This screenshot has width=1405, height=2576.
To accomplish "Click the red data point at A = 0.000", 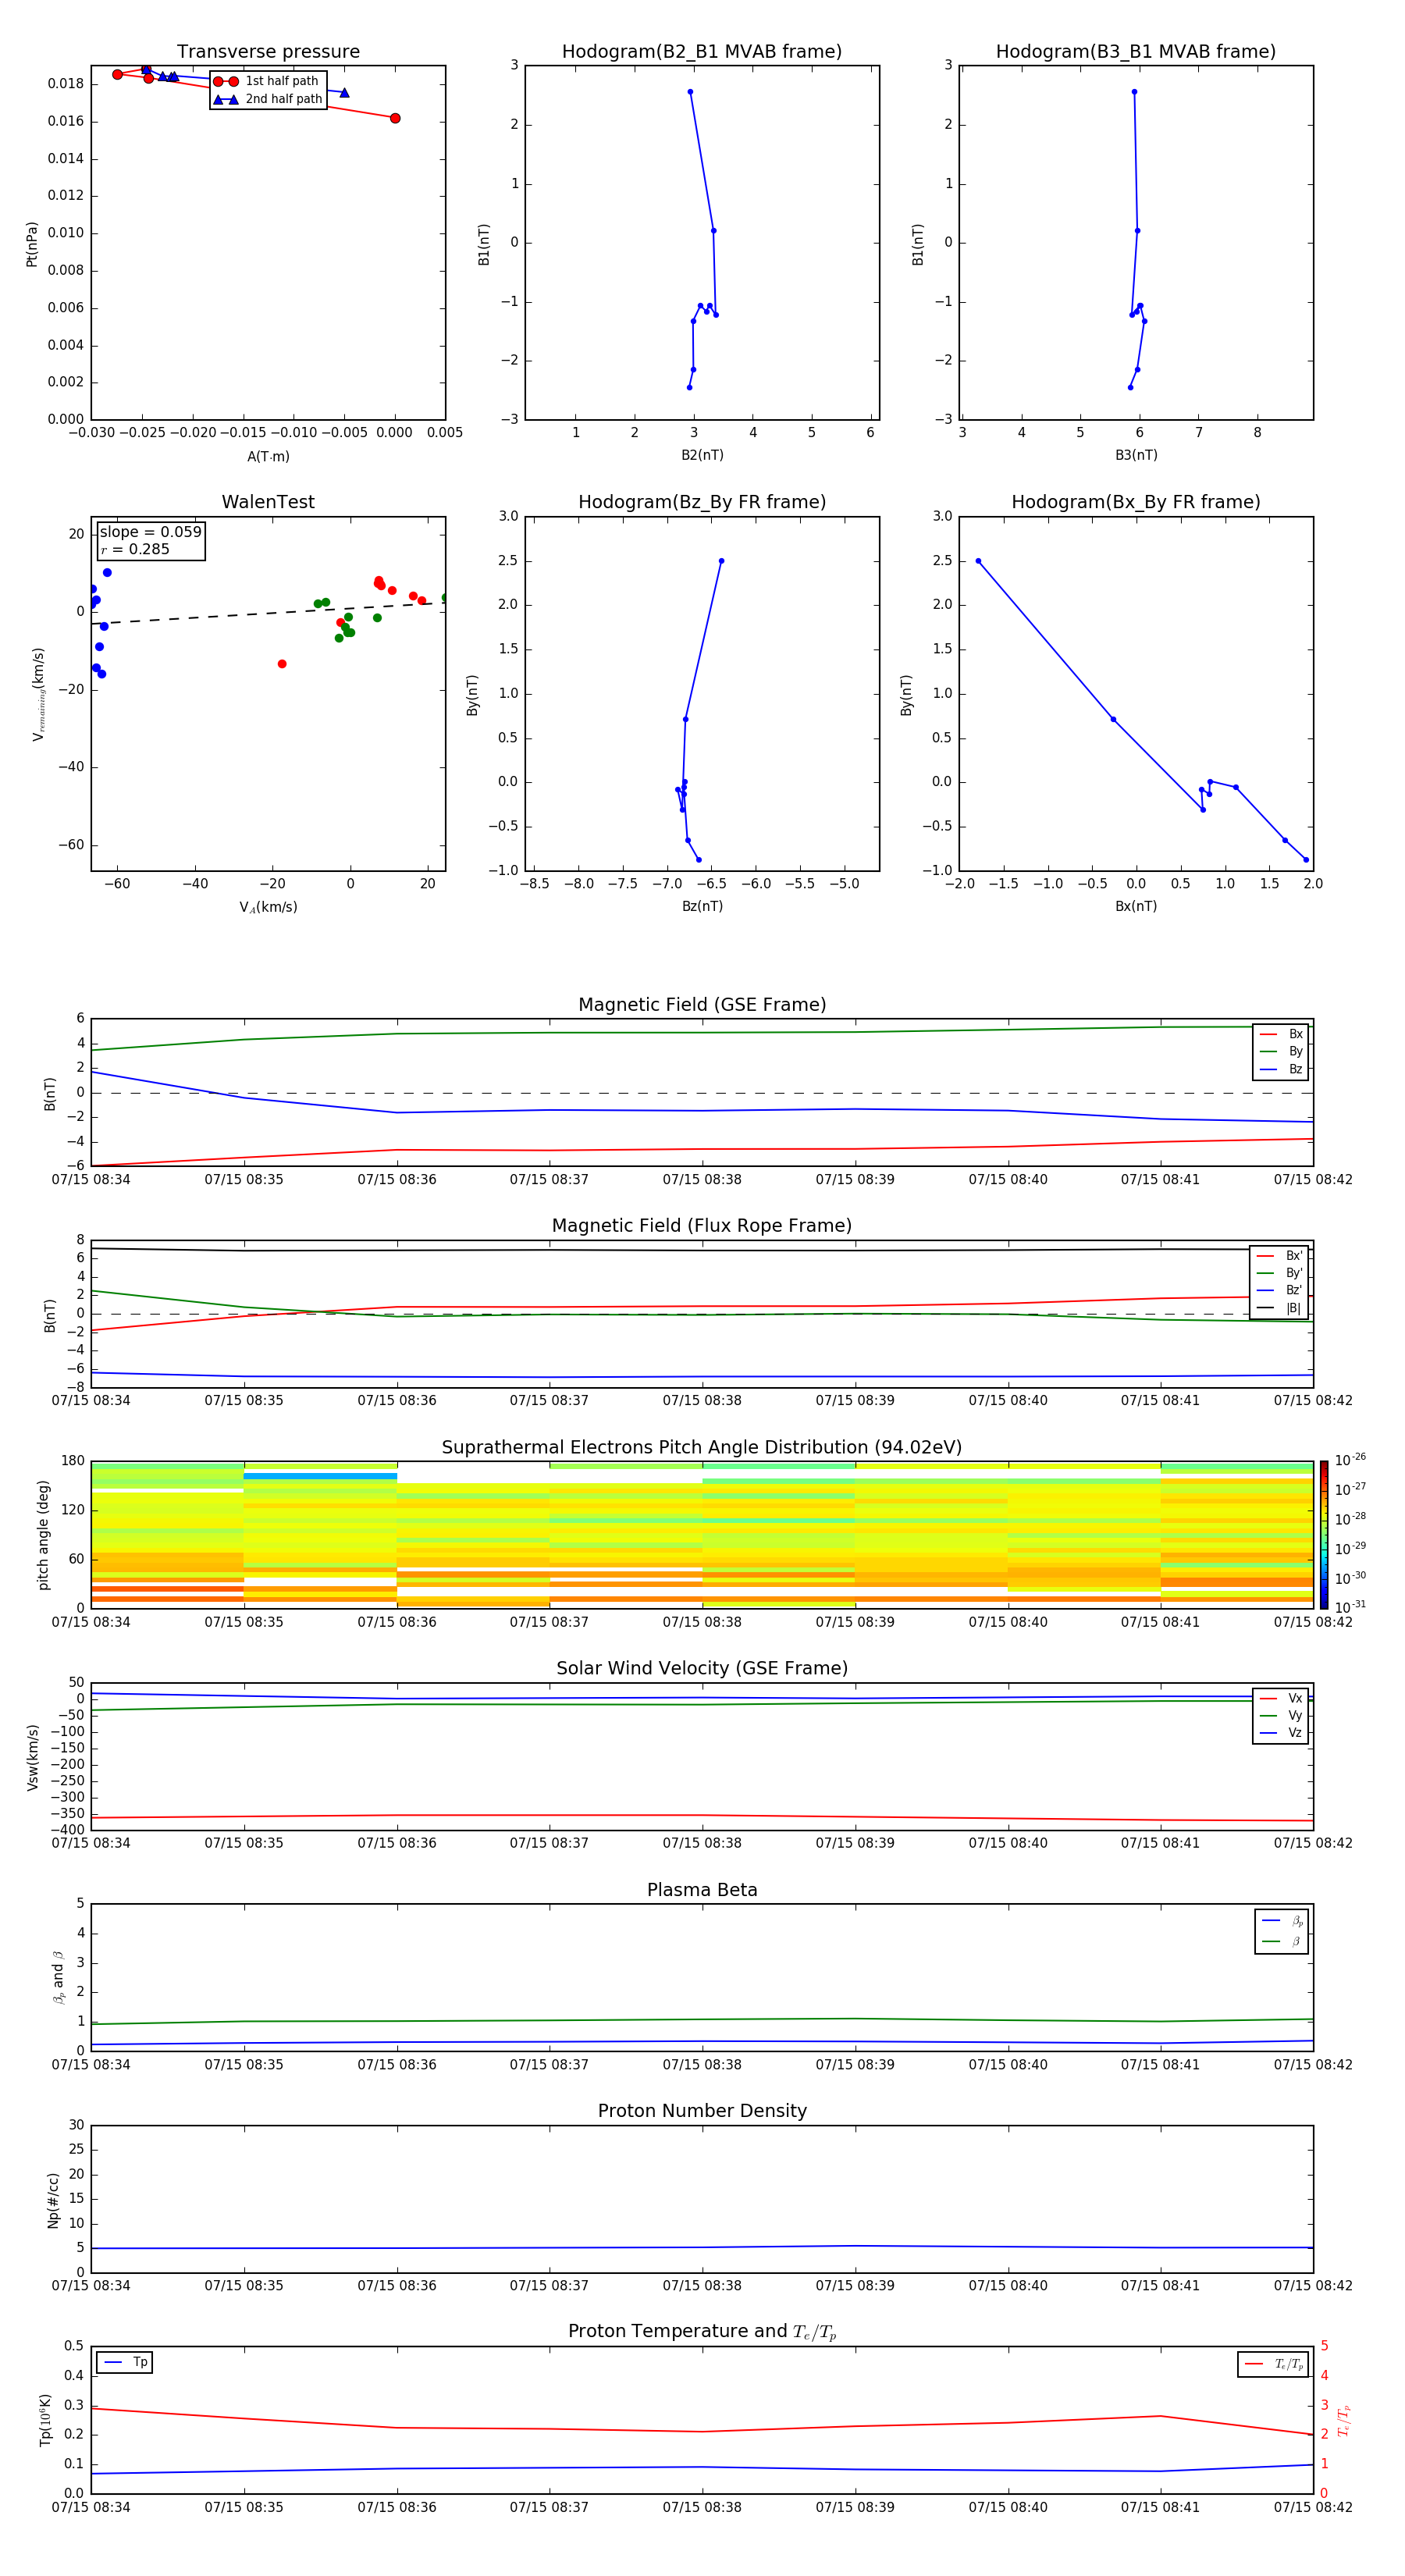I will click(395, 118).
